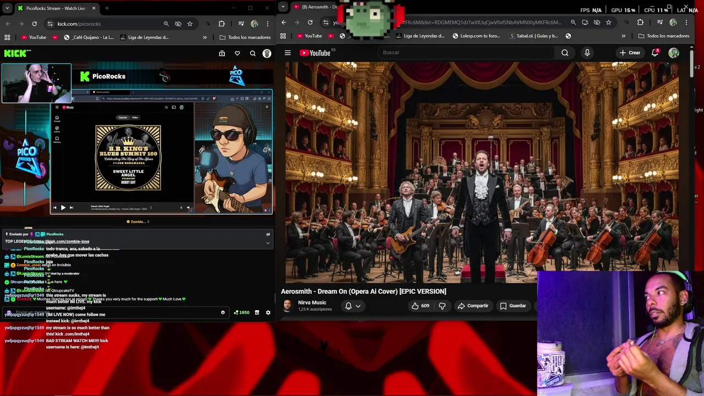Open the Nirva Music channel link
The height and width of the screenshot is (396, 704).
312,302
